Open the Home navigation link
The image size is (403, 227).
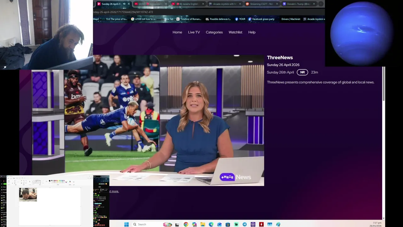(177, 32)
